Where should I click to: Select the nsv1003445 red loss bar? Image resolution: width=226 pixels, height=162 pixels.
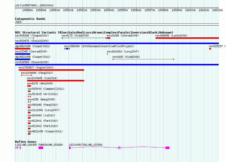point(56,81)
